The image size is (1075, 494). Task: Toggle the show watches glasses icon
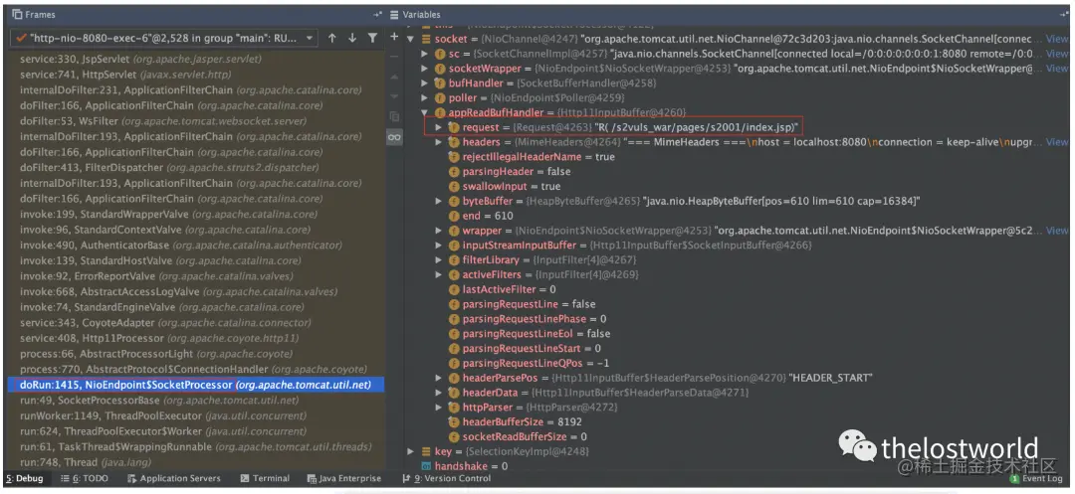(x=394, y=137)
